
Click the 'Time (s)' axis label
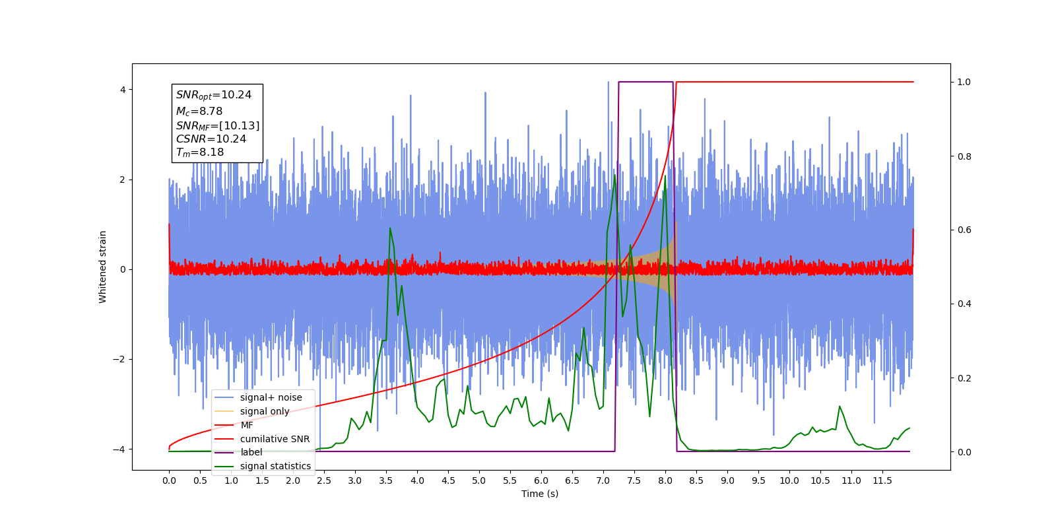point(540,494)
